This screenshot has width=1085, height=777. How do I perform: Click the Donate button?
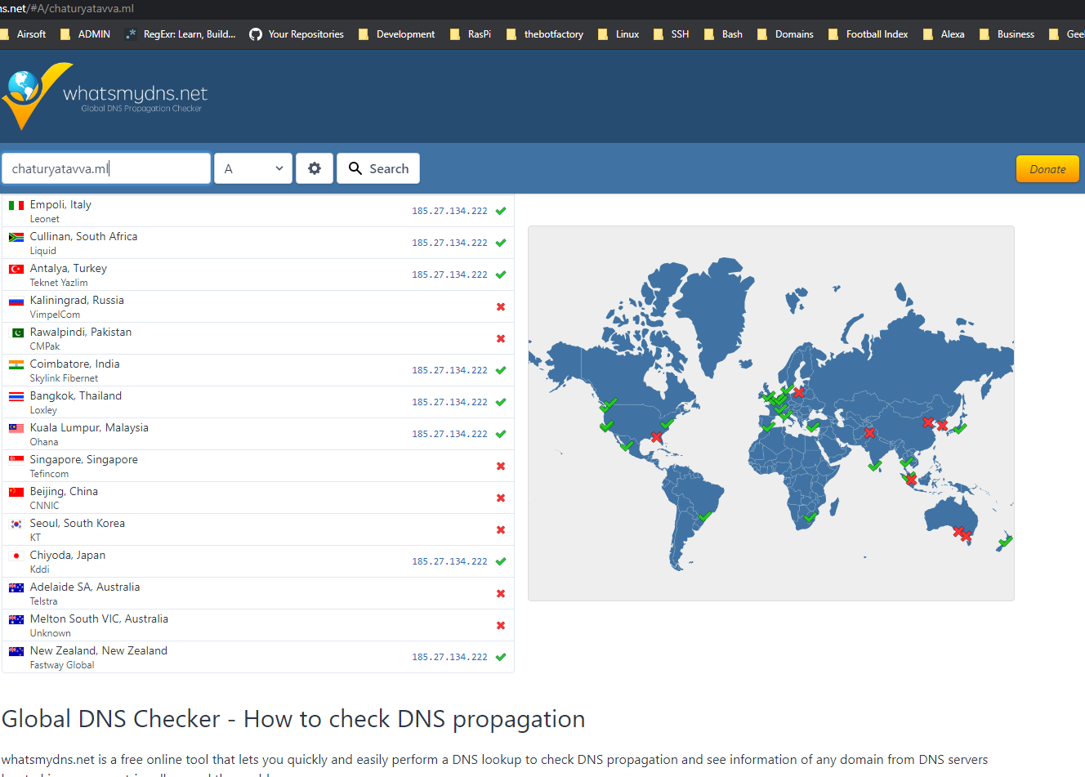point(1047,169)
